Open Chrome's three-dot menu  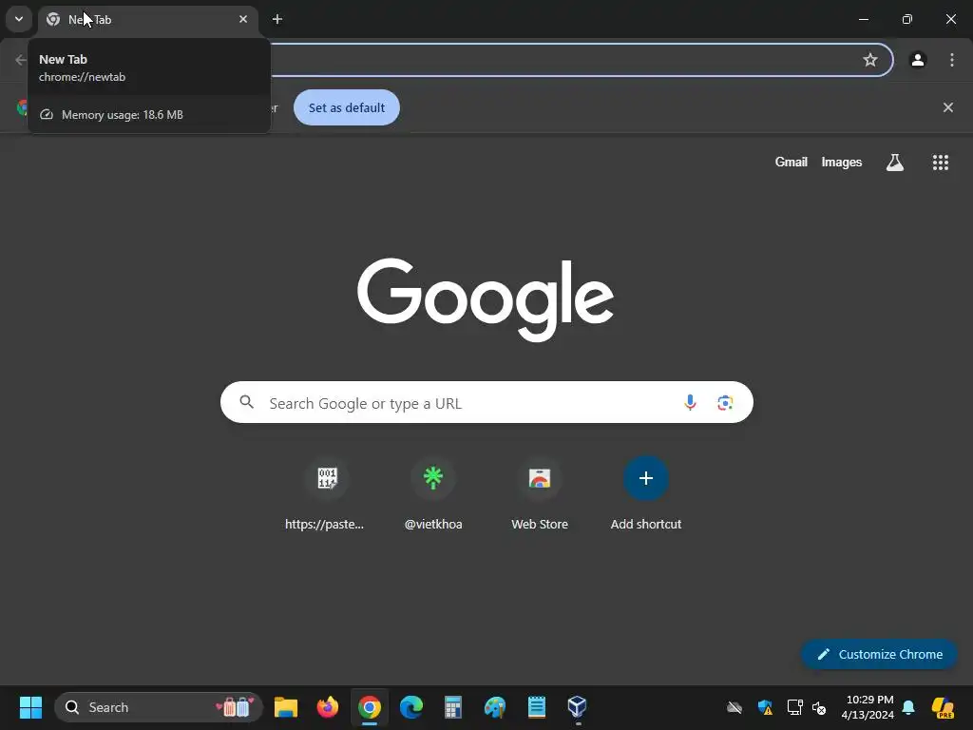(952, 60)
